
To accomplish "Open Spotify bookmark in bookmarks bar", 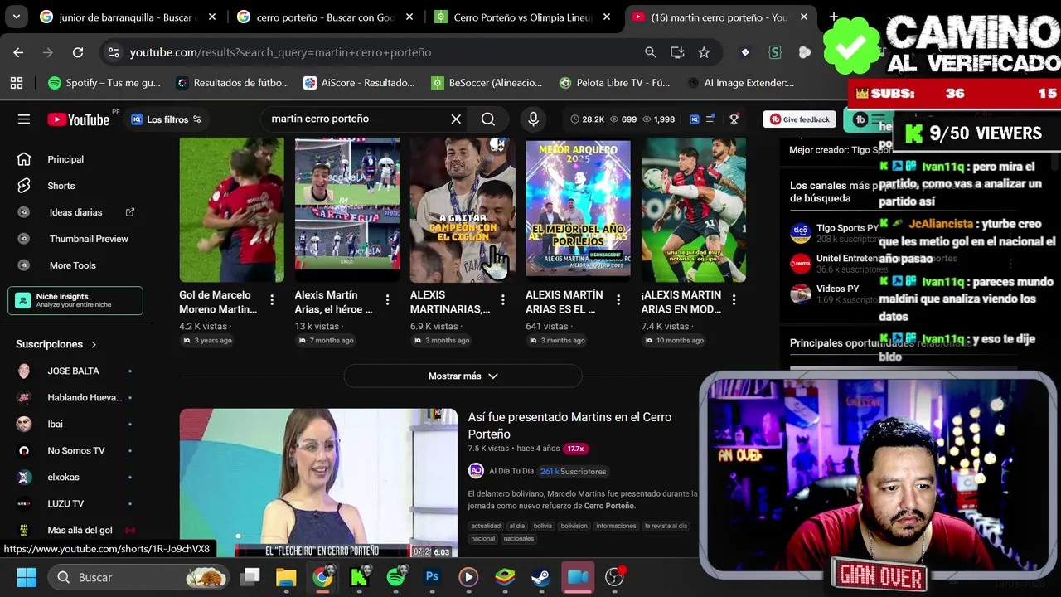I will 104,83.
